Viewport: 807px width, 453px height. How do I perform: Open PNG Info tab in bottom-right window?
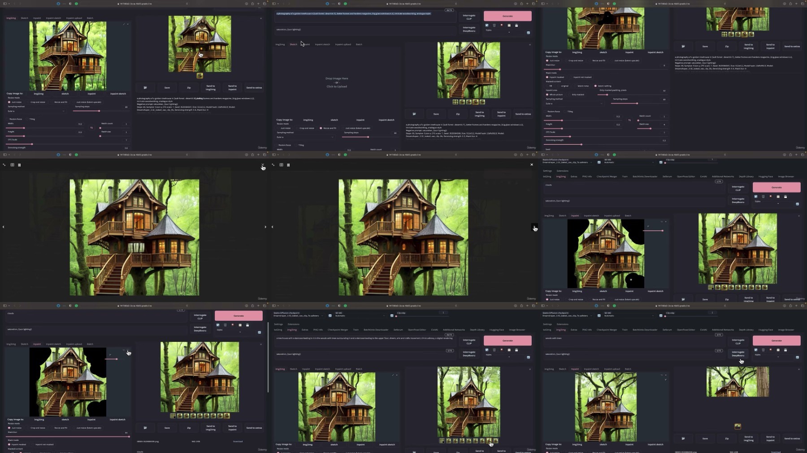587,330
